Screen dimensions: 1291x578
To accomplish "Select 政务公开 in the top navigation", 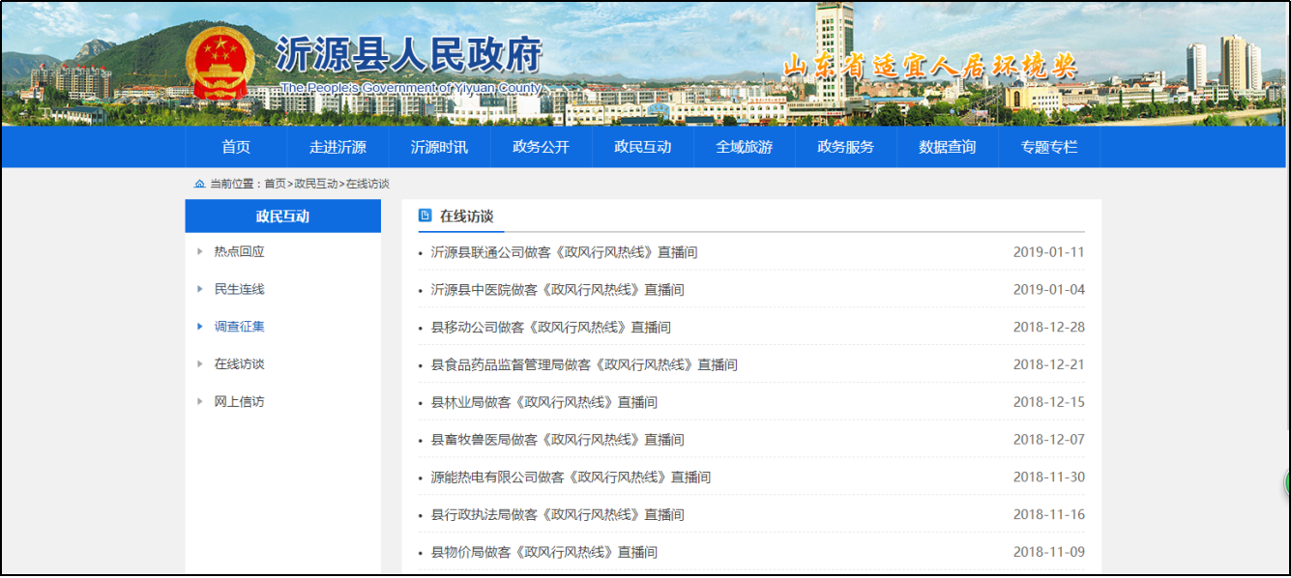I will (x=541, y=147).
